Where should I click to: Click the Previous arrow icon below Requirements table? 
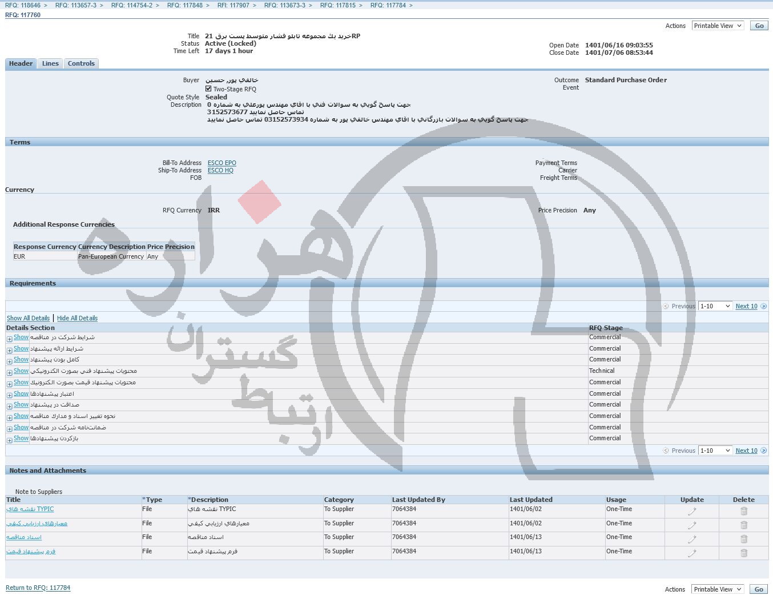(x=666, y=451)
